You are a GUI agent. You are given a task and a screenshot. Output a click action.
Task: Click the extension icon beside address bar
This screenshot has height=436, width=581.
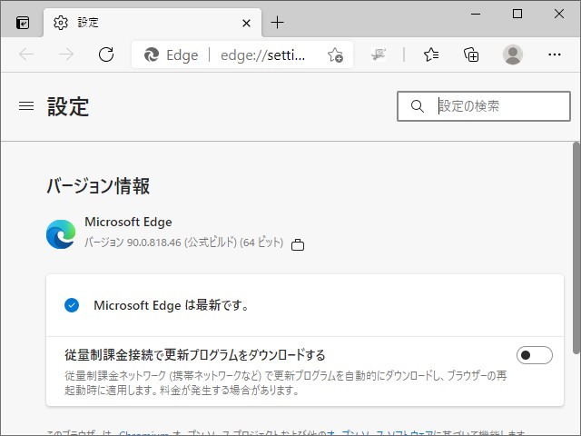click(x=379, y=54)
